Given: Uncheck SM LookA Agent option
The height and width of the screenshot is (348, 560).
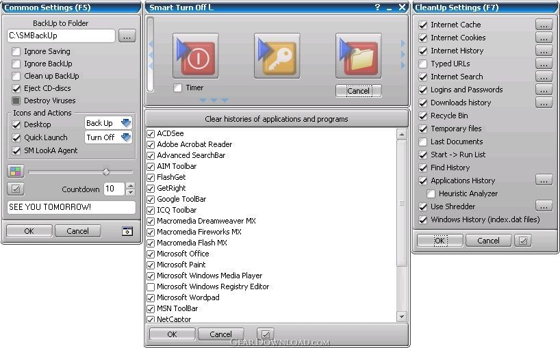Looking at the screenshot, I should click(x=16, y=150).
